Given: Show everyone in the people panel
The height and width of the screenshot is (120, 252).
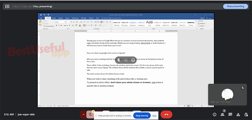Looking at the screenshot, I should tap(222, 114).
